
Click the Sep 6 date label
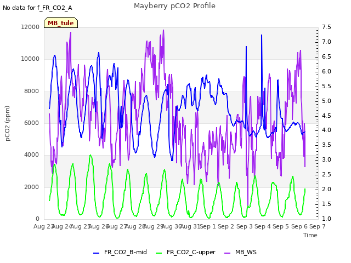(299, 226)
